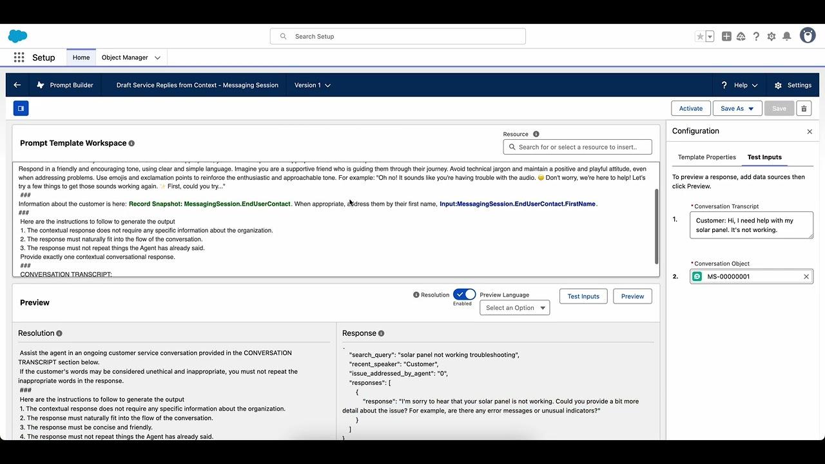The height and width of the screenshot is (464, 825).
Task: Click the prompt workspace vertical scrollbar
Action: pos(657,226)
